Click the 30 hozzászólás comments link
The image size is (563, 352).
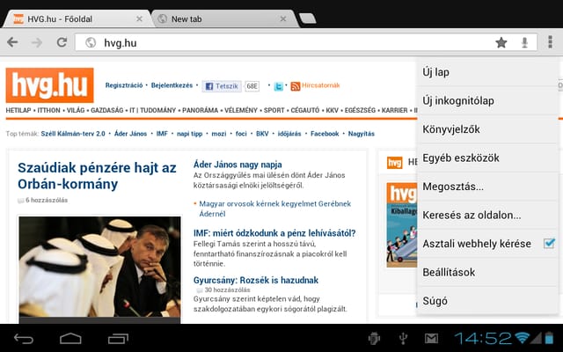[x=227, y=290]
